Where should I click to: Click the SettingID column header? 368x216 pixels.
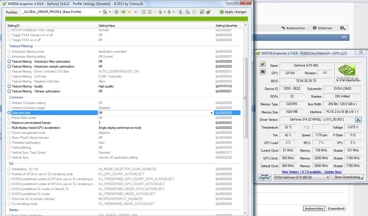(x=51, y=26)
